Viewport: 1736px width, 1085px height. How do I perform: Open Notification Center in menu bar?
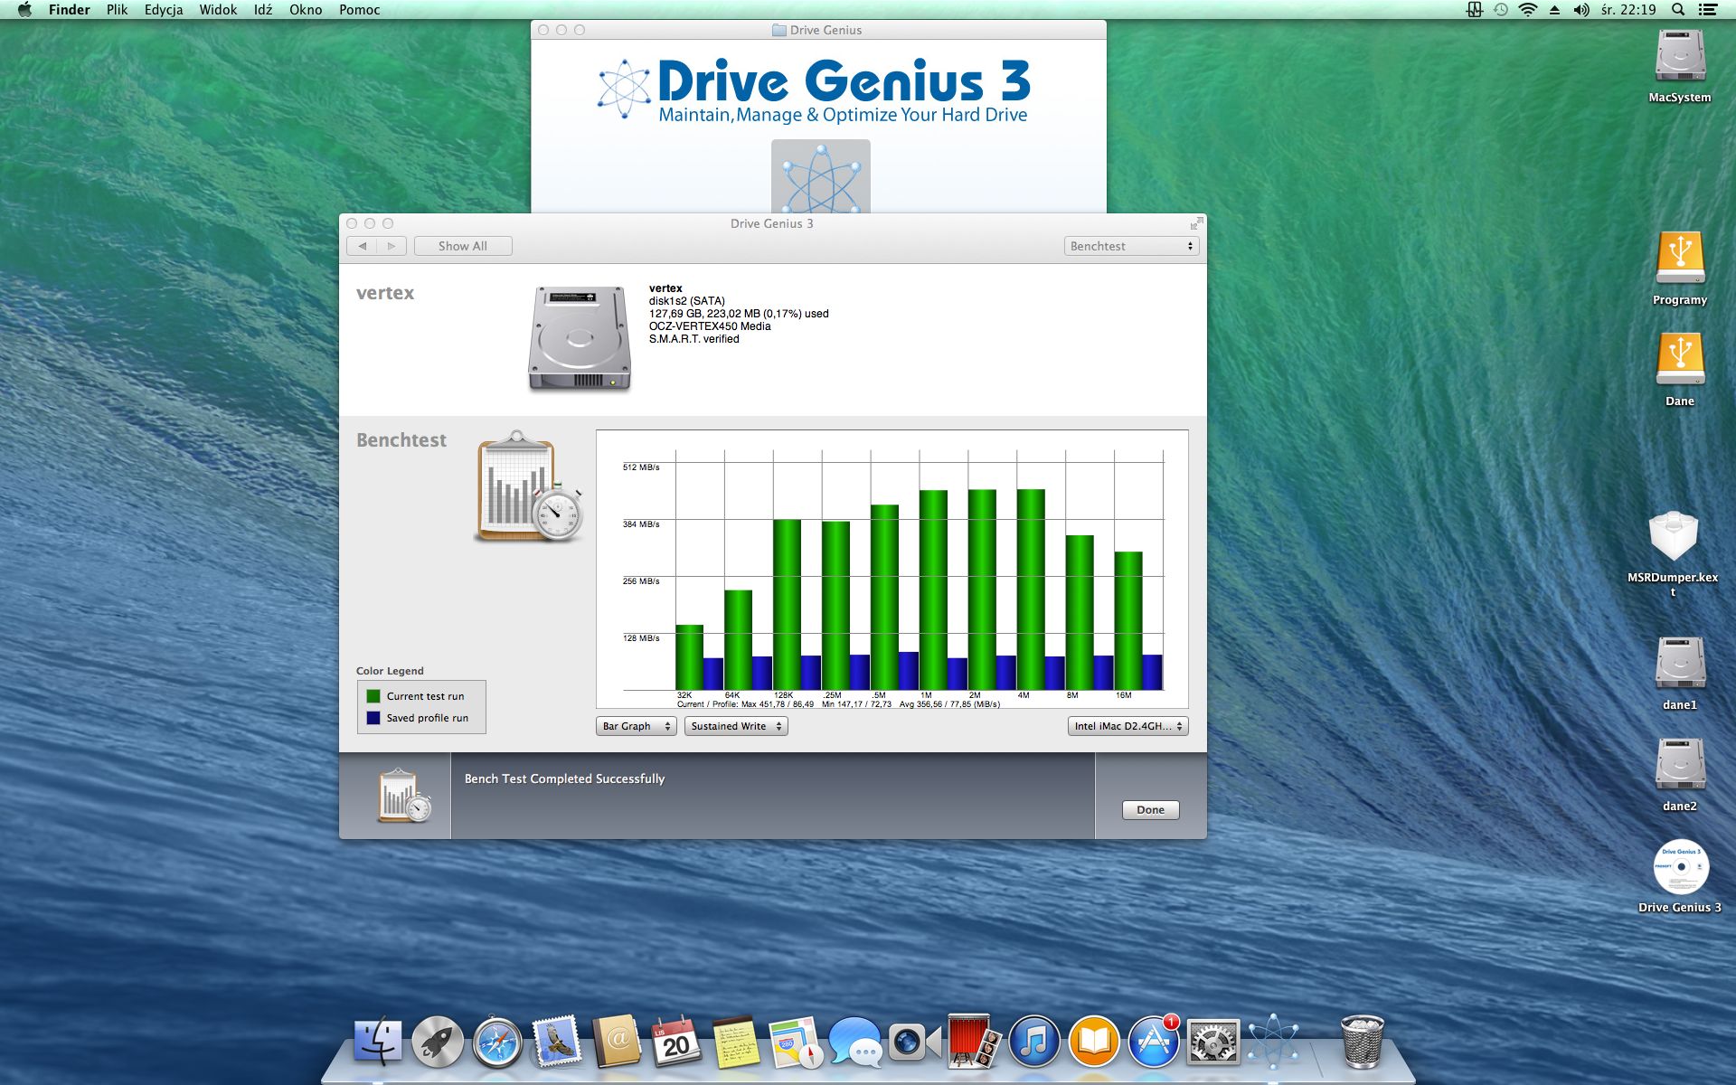(x=1708, y=10)
